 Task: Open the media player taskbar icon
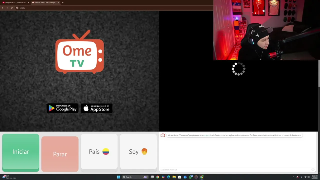click(196, 177)
